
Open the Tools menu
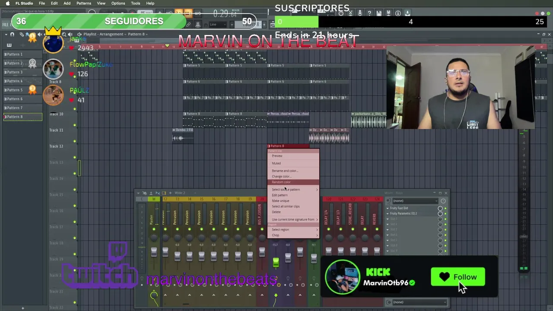pos(136,3)
